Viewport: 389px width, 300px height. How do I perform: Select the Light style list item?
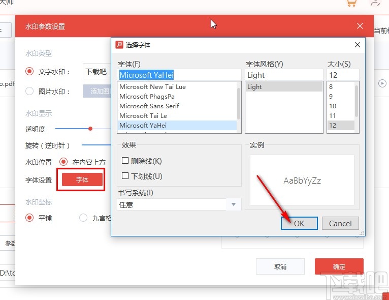point(284,86)
